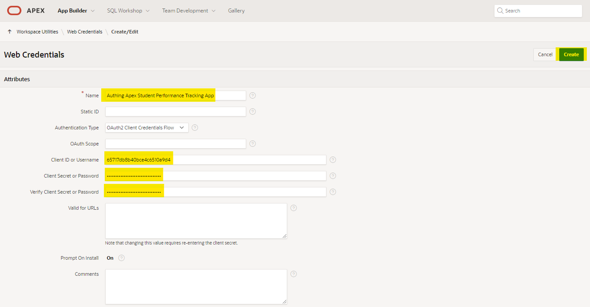Show help for Valid for URLs
The width and height of the screenshot is (590, 307).
(x=293, y=208)
